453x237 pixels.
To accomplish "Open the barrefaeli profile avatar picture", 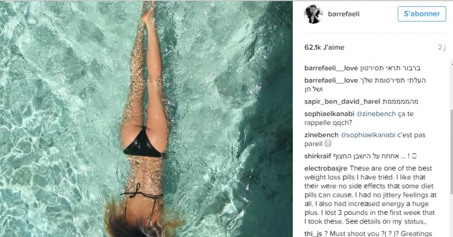I will (x=313, y=14).
